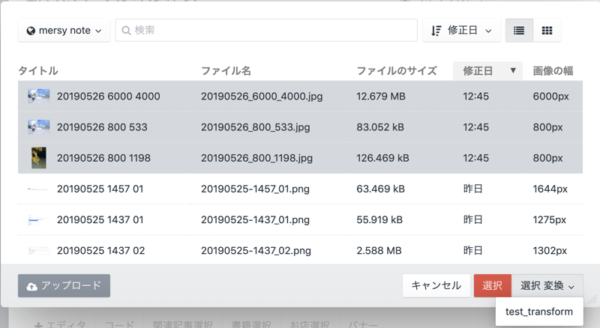Sort by the ファイルのサイズ column header
Viewport: 600px width, 328px height.
397,71
